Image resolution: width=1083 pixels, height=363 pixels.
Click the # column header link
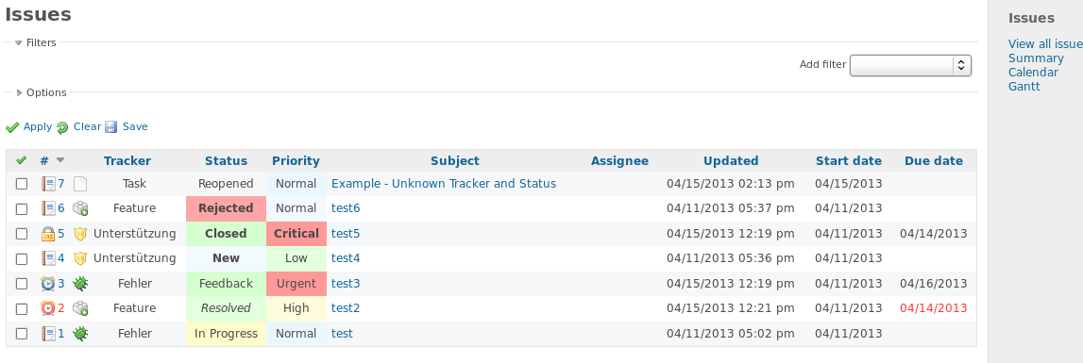[x=44, y=161]
